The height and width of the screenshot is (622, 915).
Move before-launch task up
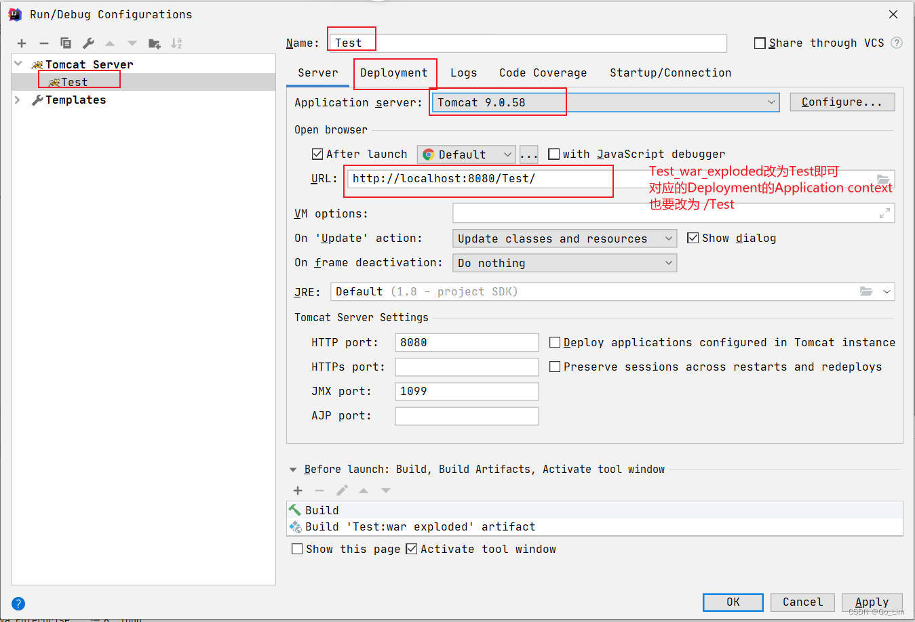pyautogui.click(x=364, y=491)
